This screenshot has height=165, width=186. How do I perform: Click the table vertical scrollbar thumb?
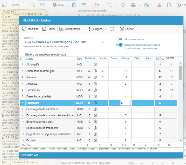click(181, 73)
